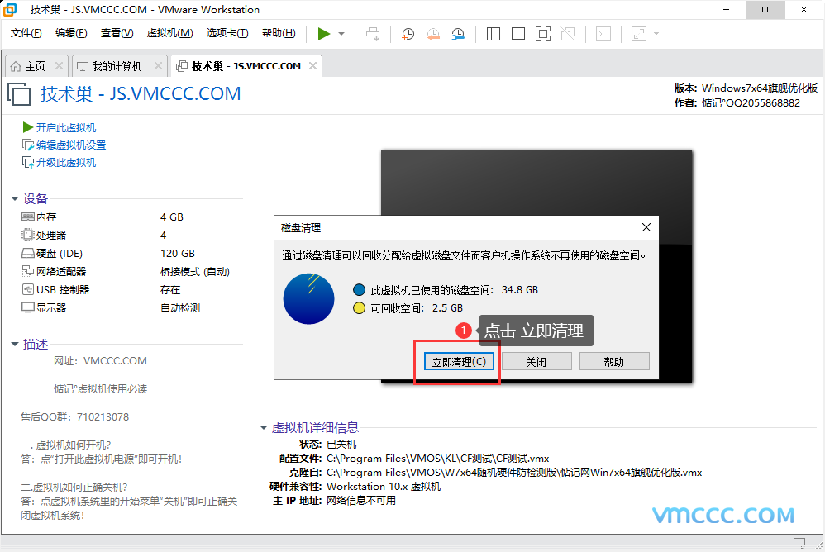Click the Send Ctrl+Alt+Del toolbar icon
Image resolution: width=825 pixels, height=552 pixels.
click(373, 34)
